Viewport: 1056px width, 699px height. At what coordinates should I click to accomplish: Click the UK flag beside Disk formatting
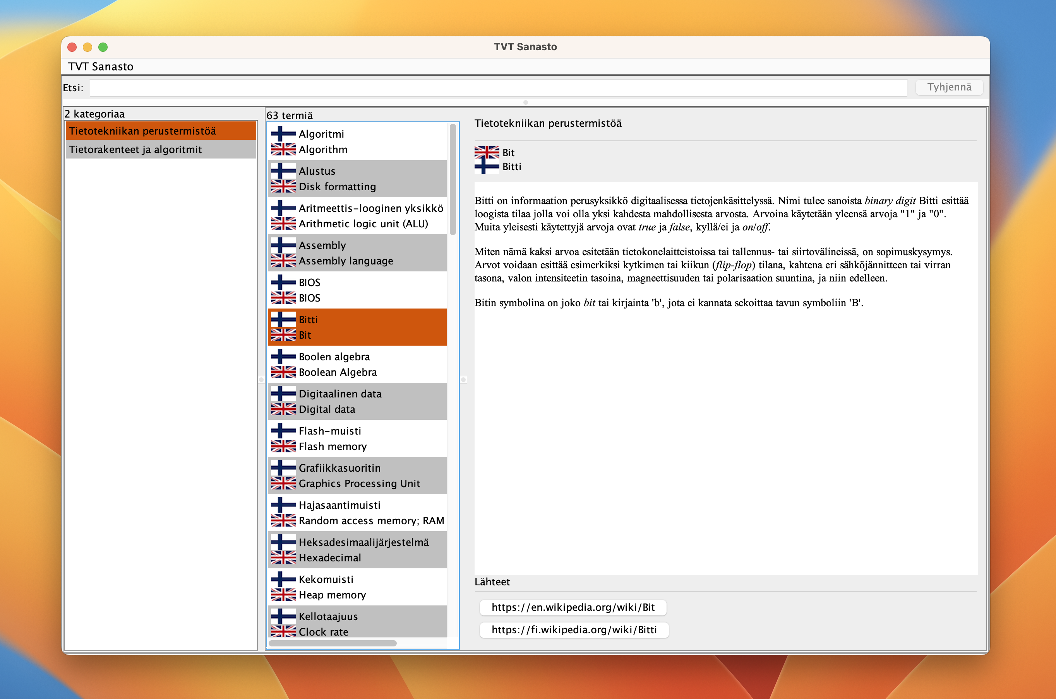[283, 186]
